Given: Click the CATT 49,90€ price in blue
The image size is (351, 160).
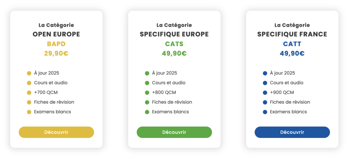Looking at the screenshot, I should [x=292, y=54].
